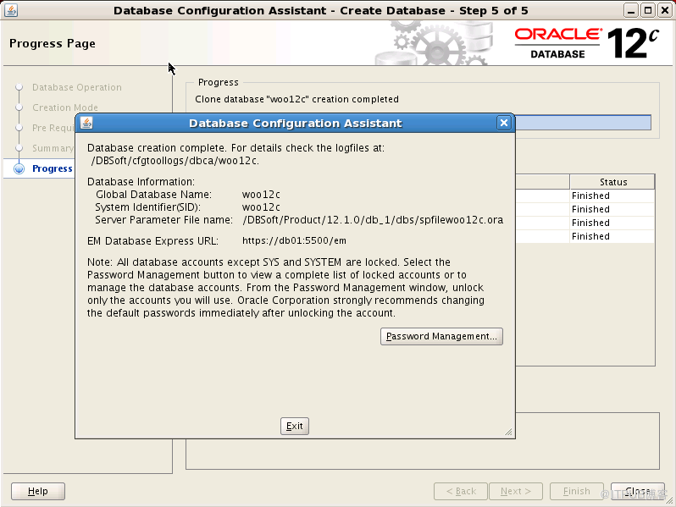This screenshot has height=507, width=676.
Task: Click the Oracle Database 12c logo
Action: coord(587,43)
